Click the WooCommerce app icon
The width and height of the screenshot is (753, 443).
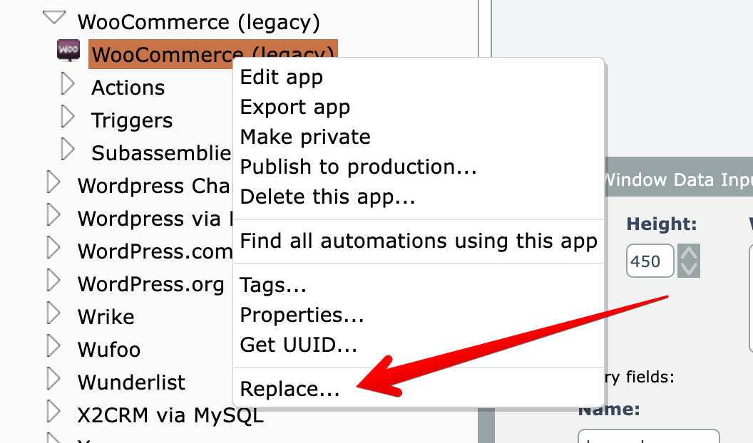68,51
